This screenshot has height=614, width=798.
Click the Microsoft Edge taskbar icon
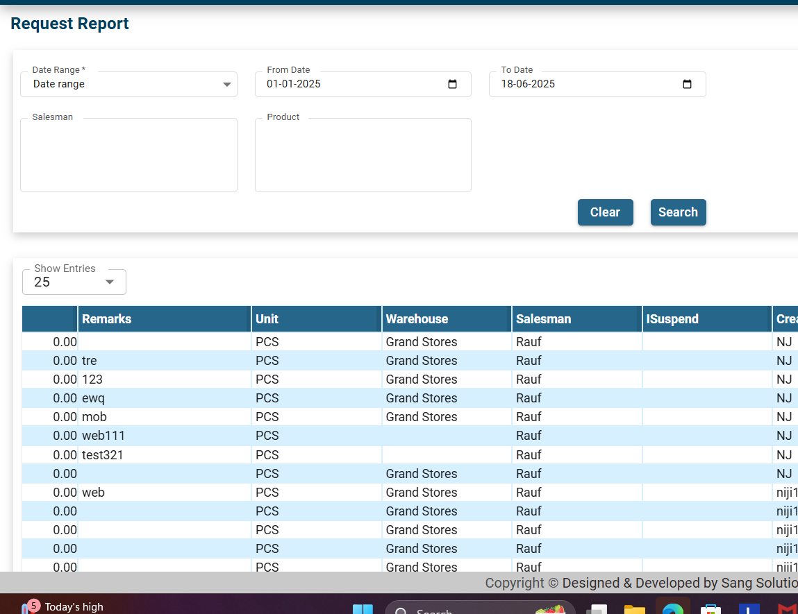point(672,608)
